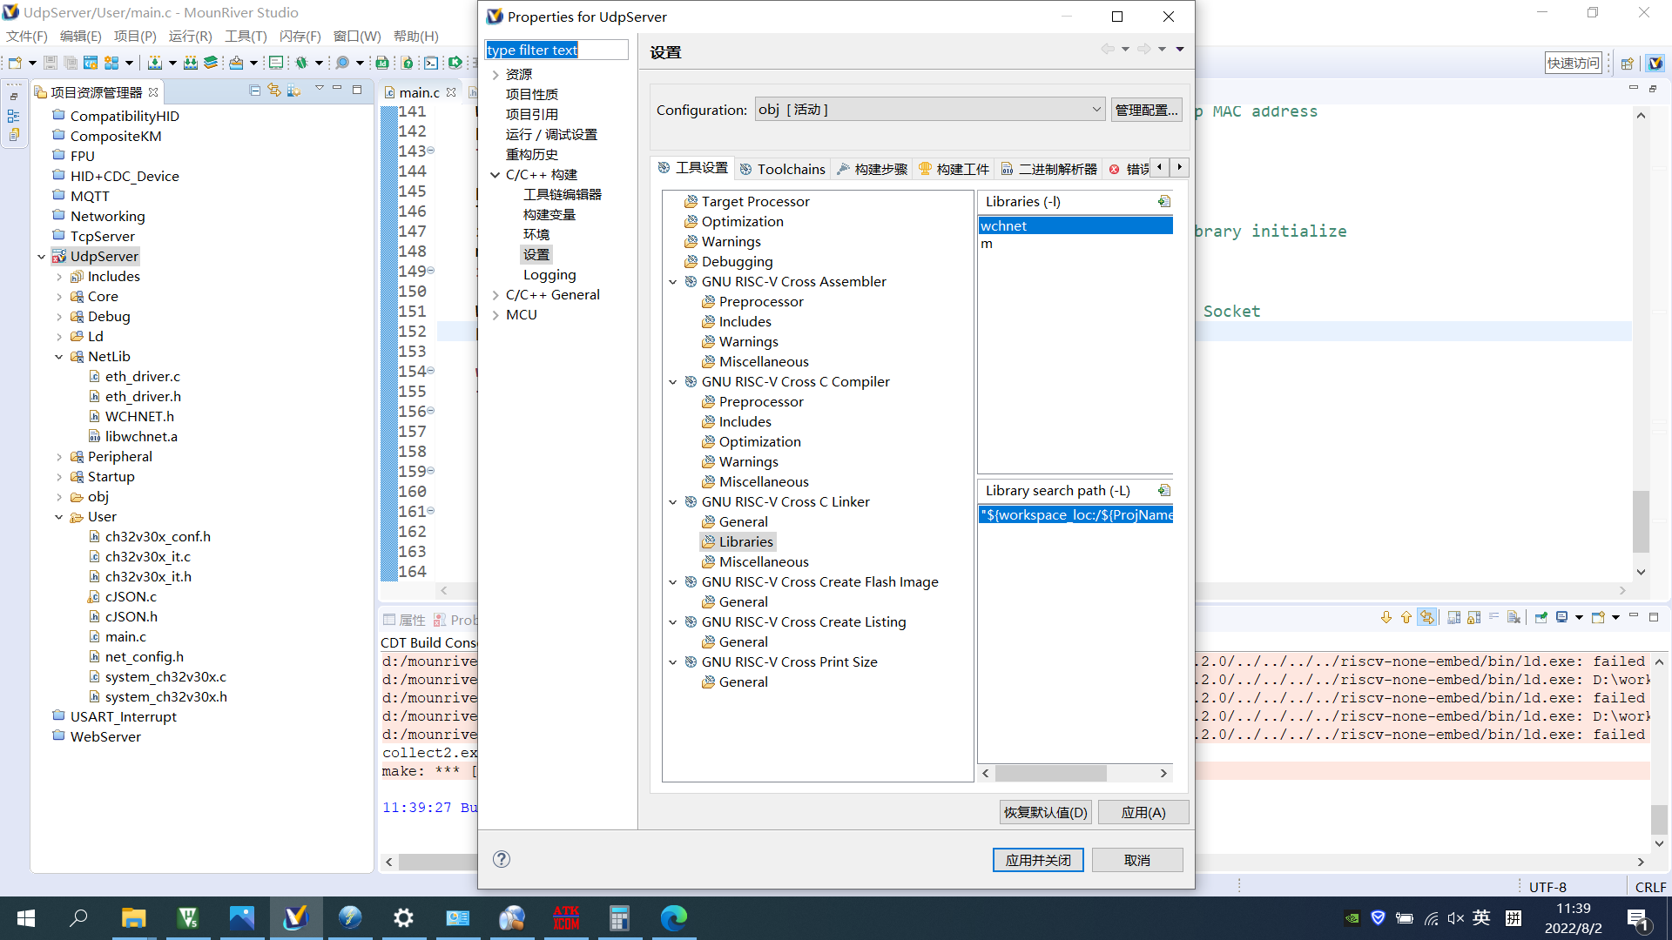The image size is (1672, 940).
Task: Open the 文件(F) menu
Action: (x=27, y=36)
